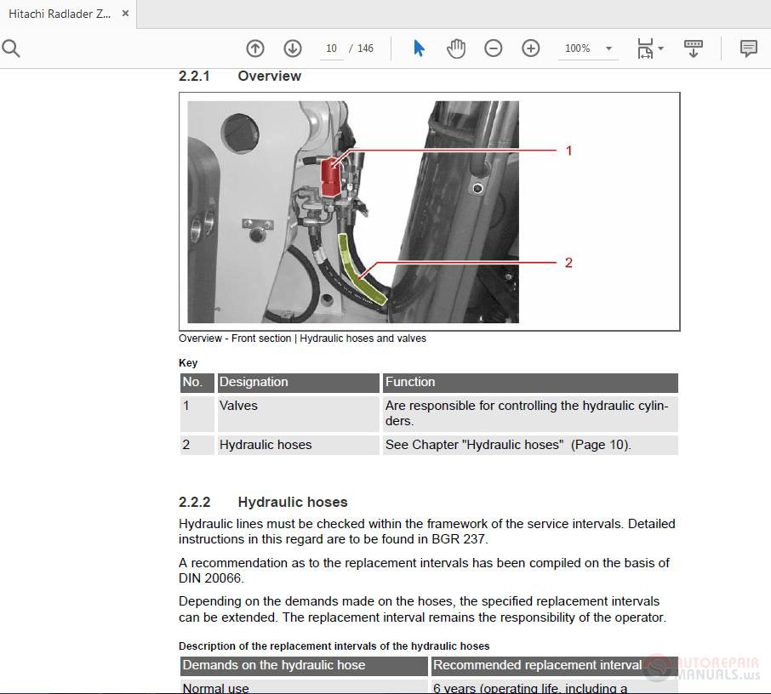Click the Hydraulic hoses designation cell
Screen dimensions: 771x694
(x=299, y=445)
